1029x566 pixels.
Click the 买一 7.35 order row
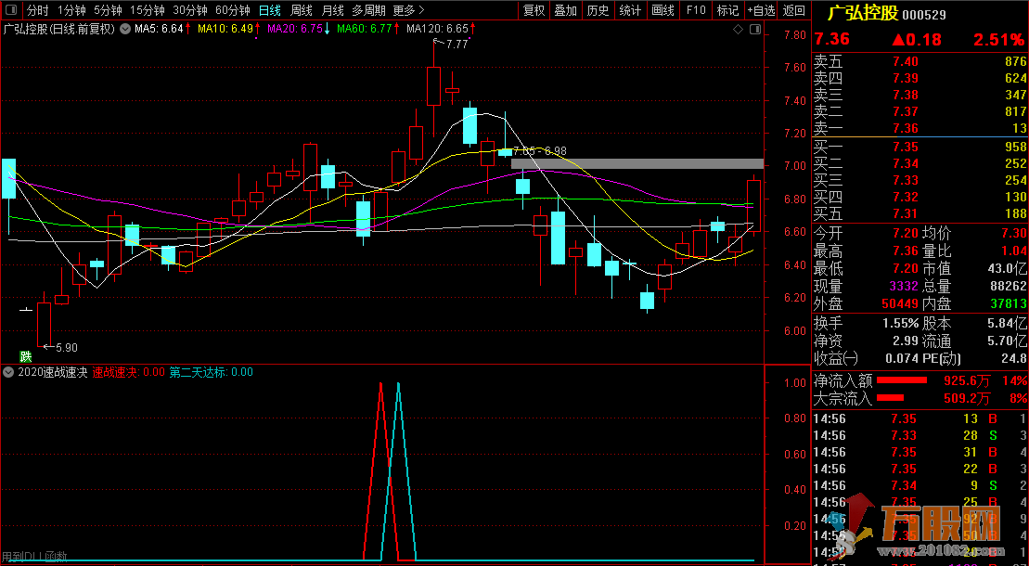[x=920, y=147]
